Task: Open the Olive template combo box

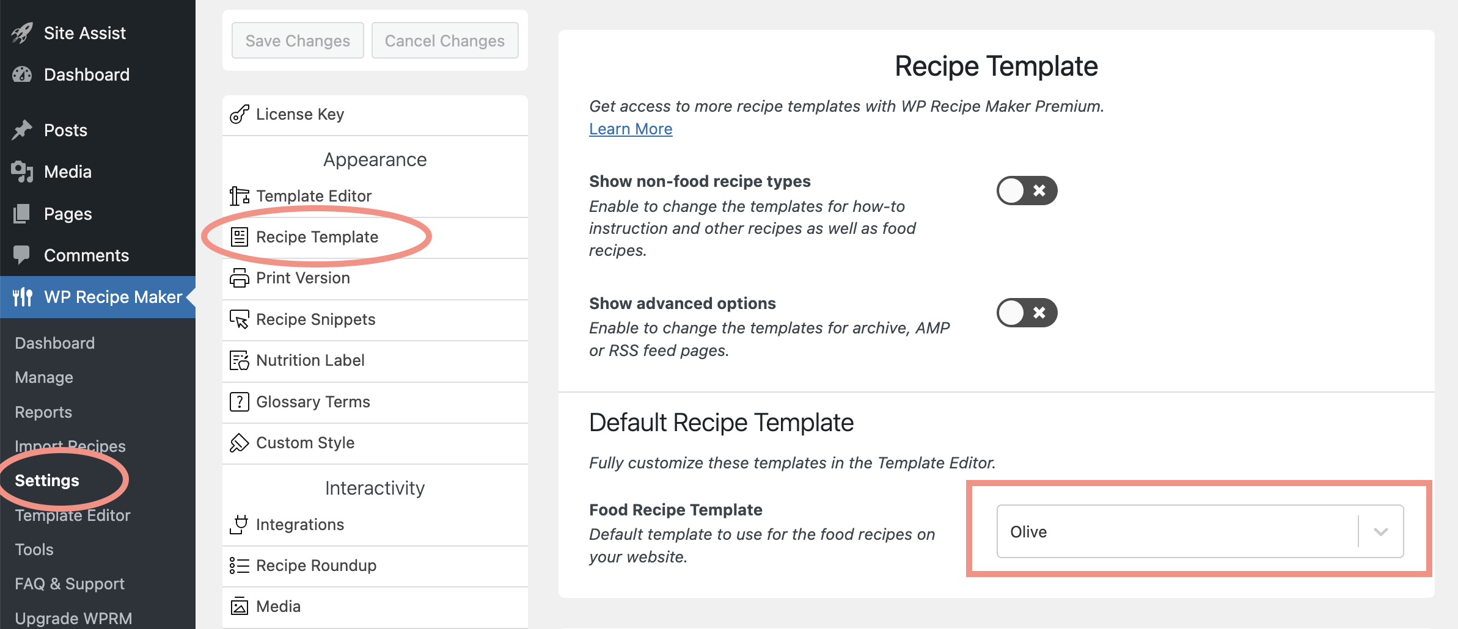Action: click(x=1200, y=531)
